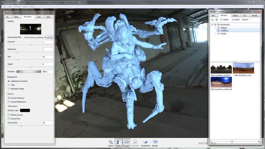This screenshot has height=149, width=265.
Task: Click the Environment File path field
Action: (x=35, y=37)
